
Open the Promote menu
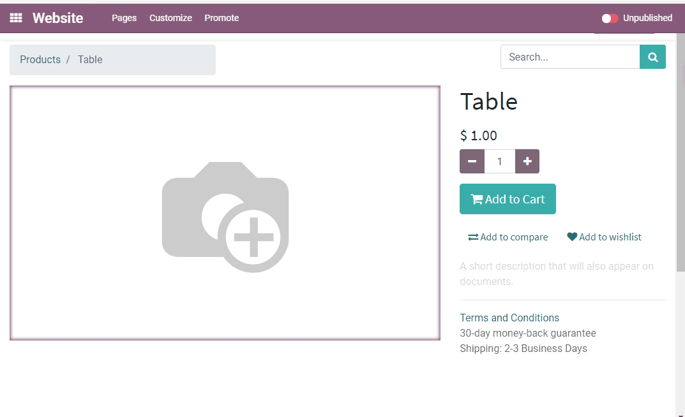(x=222, y=18)
